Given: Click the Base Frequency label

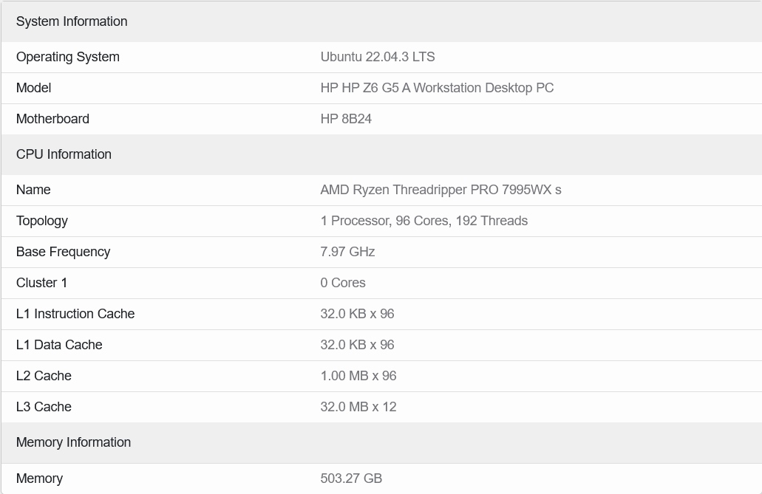Looking at the screenshot, I should coord(63,252).
